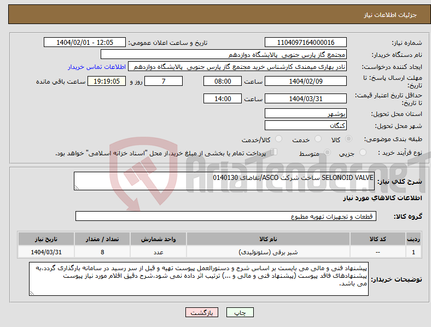The image size is (431, 327).
Task: Click the announcement date field 1404/02/01 - 12:05
Action: 85,42
